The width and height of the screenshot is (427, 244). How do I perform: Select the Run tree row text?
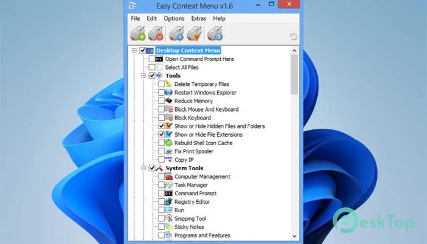point(179,210)
